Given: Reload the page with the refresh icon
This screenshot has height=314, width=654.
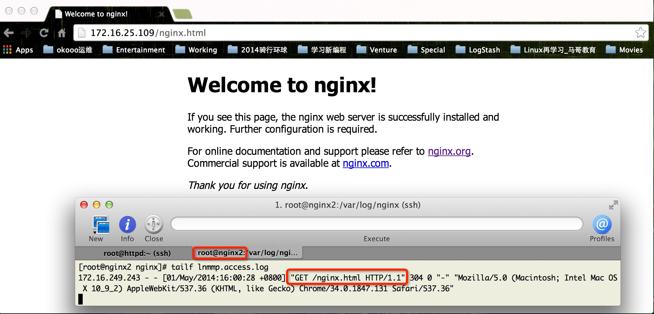Looking at the screenshot, I should pos(44,33).
